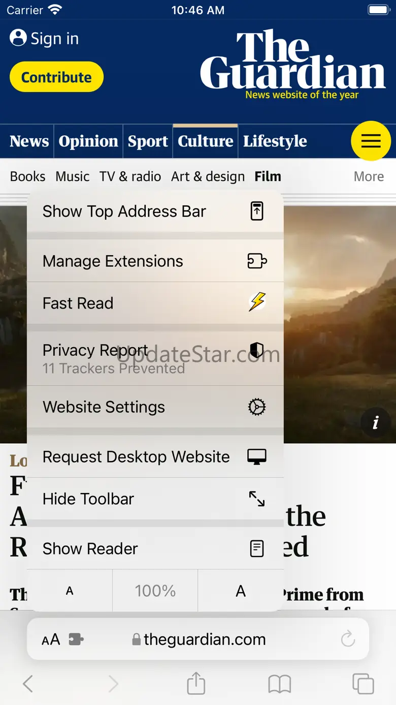The height and width of the screenshot is (705, 396).
Task: Tap the Website Settings gear icon
Action: coord(257,407)
